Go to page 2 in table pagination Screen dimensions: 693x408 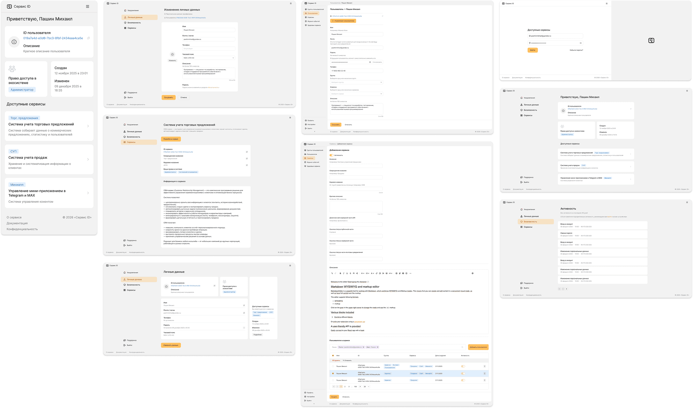[345, 387]
